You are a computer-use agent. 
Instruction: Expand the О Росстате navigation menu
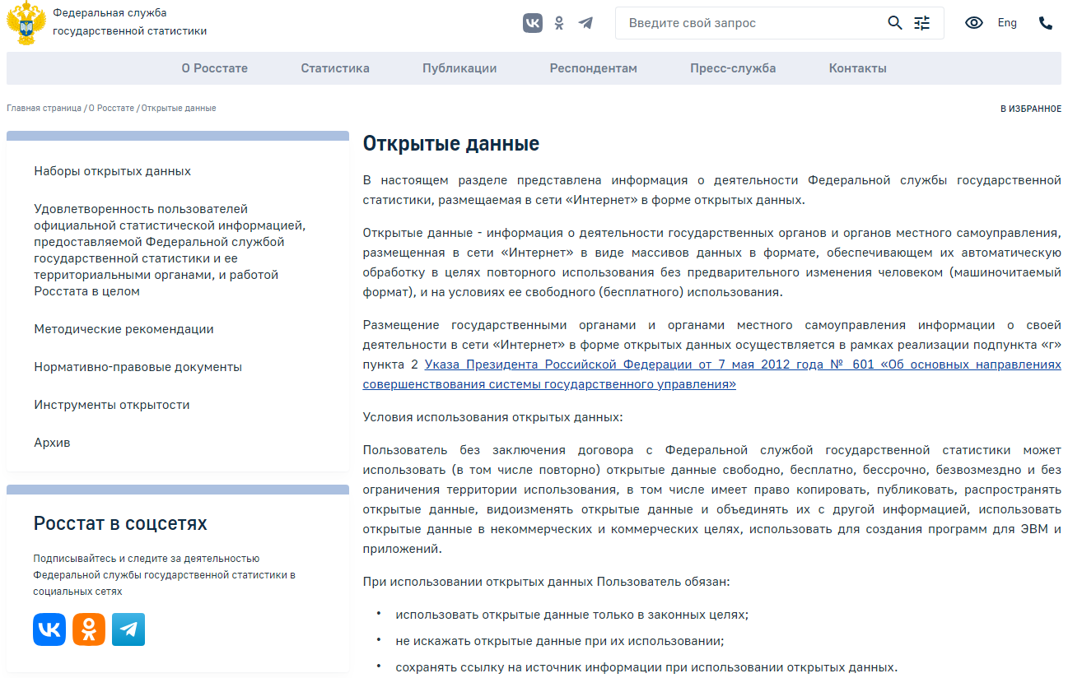point(215,68)
